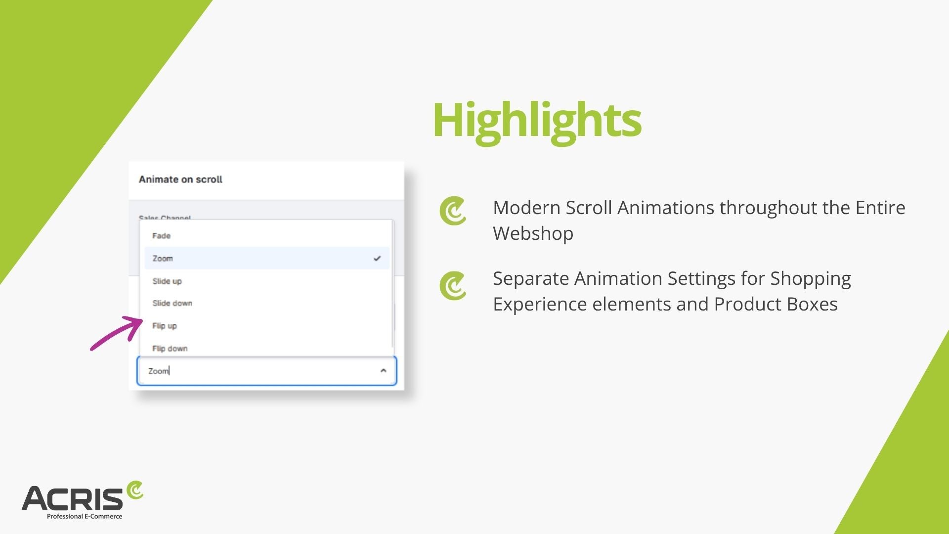The height and width of the screenshot is (534, 949).
Task: Click the small green swirl above ACRIS text
Action: point(134,490)
